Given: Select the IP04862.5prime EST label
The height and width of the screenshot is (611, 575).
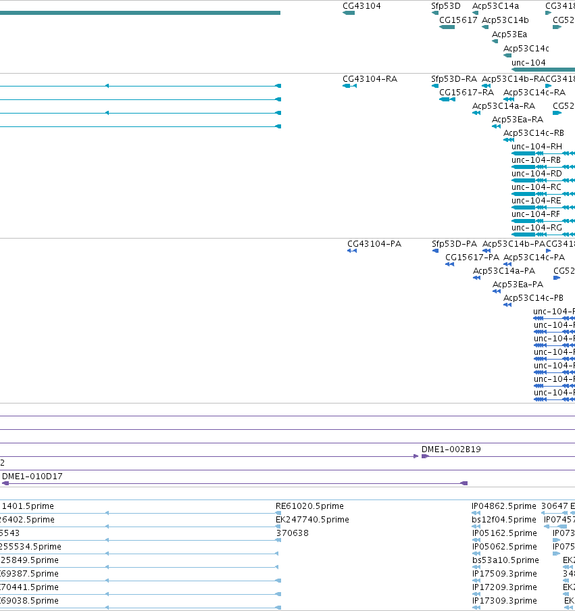Looking at the screenshot, I should point(504,506).
